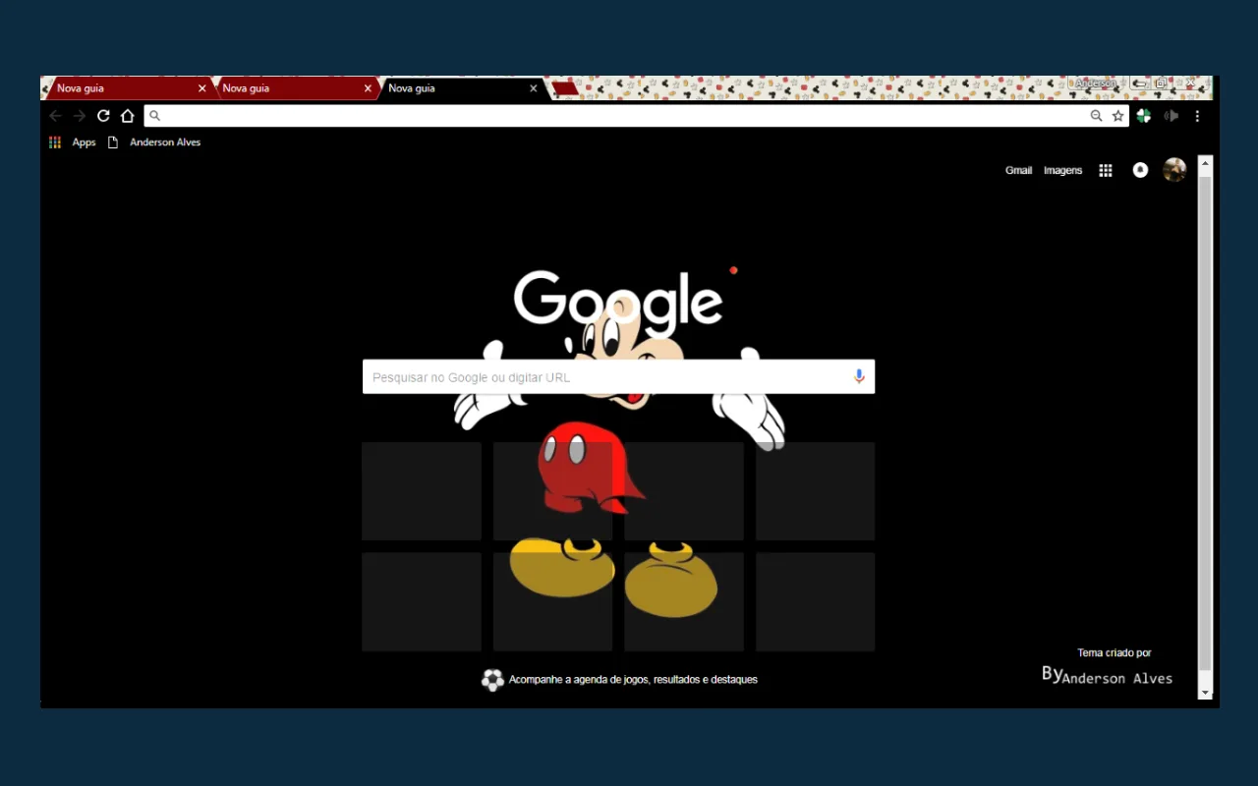Go to Imagens search
Screen dimensions: 1258x786
click(x=1062, y=170)
